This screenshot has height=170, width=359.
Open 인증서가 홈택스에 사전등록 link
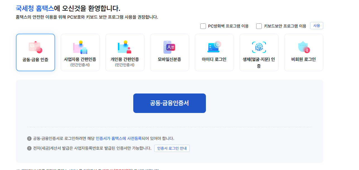119,139
